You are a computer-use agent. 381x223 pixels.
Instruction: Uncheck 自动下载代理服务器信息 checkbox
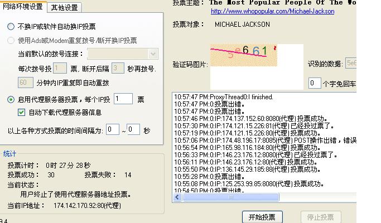point(22,112)
